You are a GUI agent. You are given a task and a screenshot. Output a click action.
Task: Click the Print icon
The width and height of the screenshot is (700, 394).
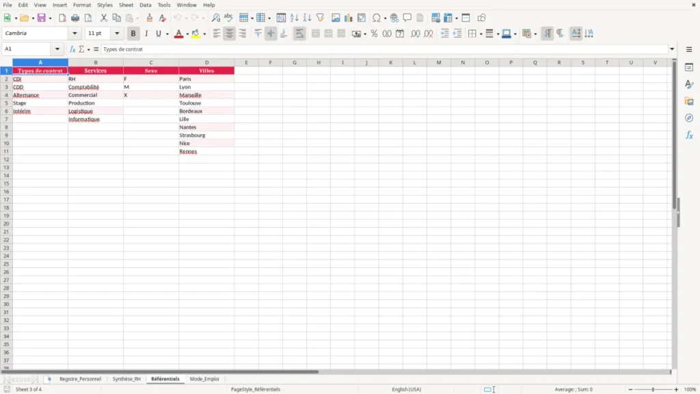pyautogui.click(x=75, y=18)
